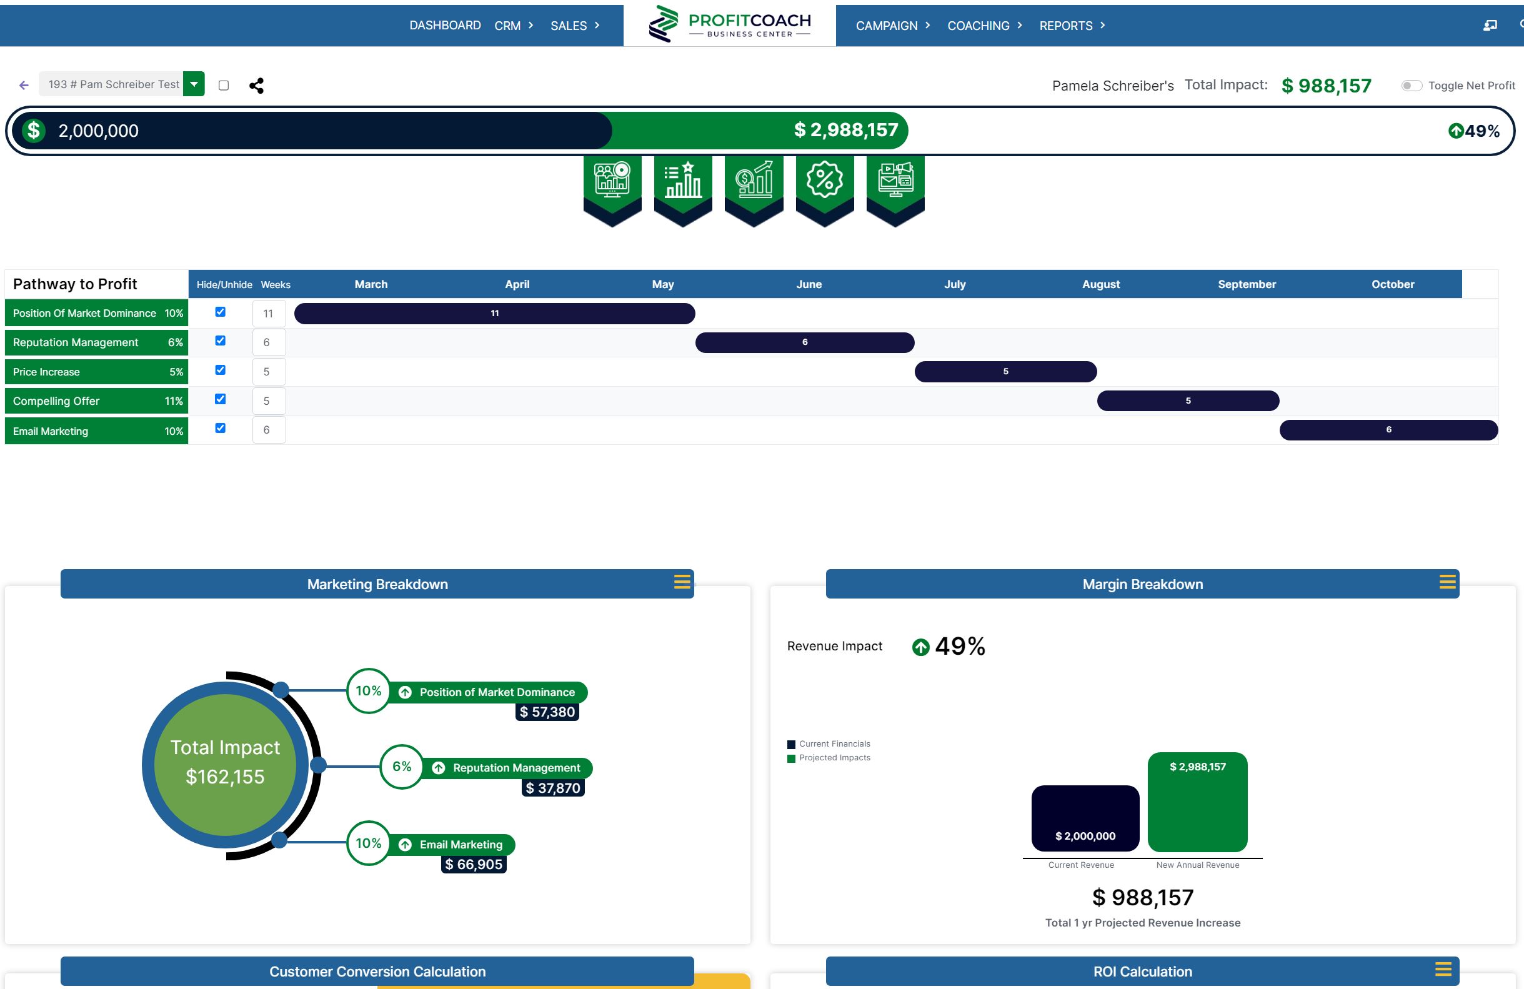Click up arrow beside Reputation Management label
The height and width of the screenshot is (989, 1524).
438,767
